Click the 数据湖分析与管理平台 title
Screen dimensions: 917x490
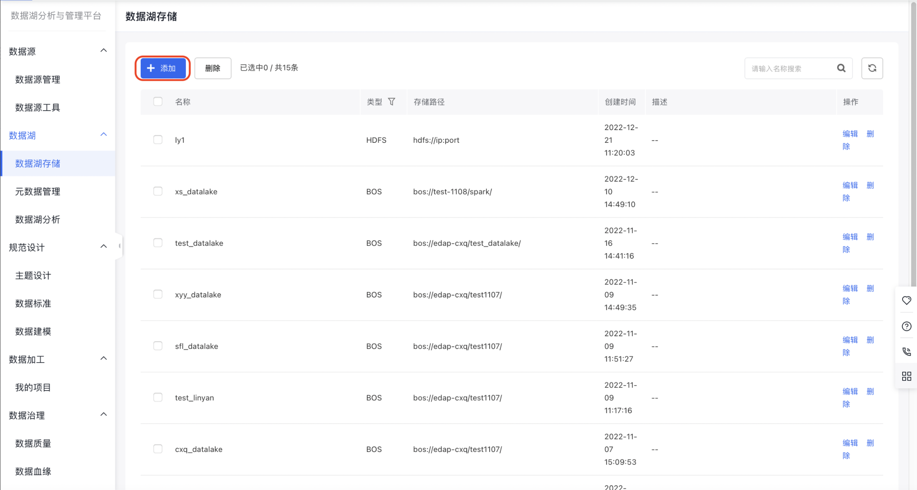(x=56, y=16)
